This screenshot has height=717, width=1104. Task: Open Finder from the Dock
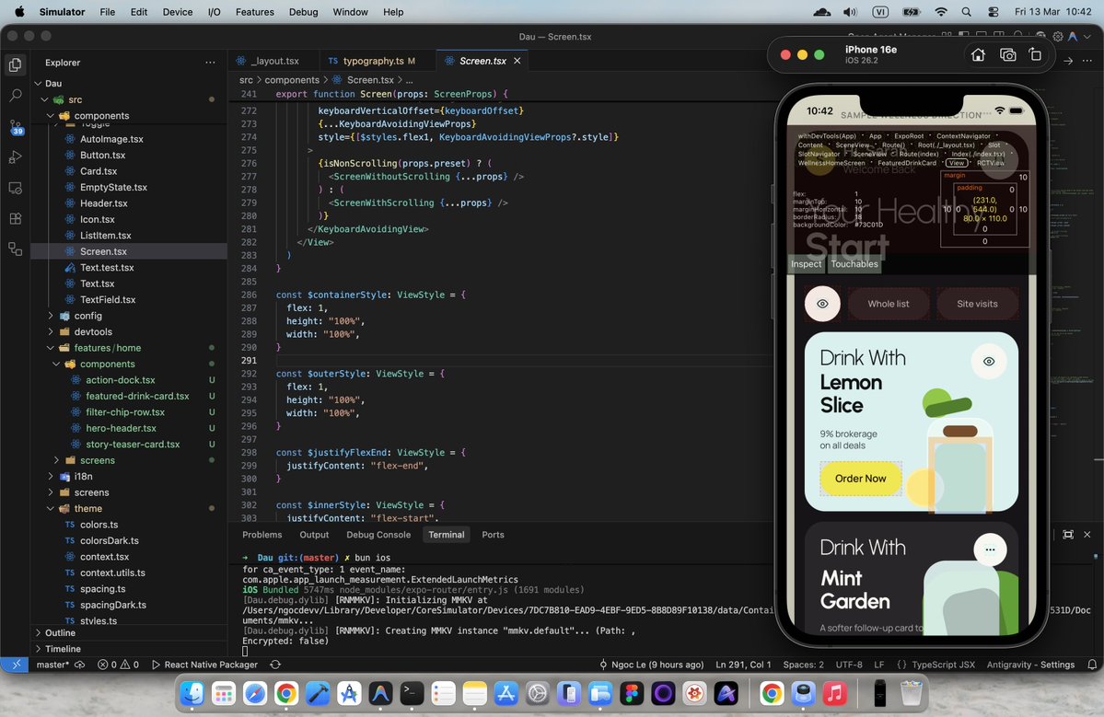coord(192,694)
